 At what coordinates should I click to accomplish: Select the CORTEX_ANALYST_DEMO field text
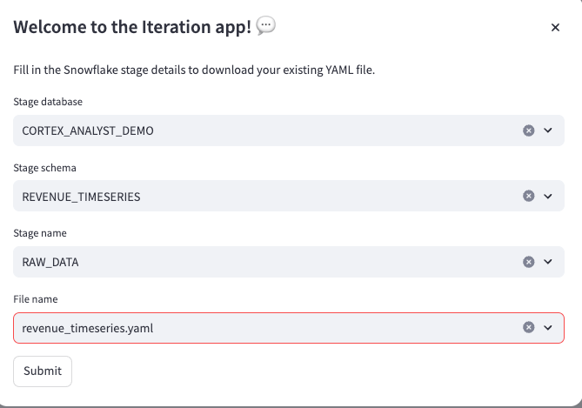[x=88, y=130]
